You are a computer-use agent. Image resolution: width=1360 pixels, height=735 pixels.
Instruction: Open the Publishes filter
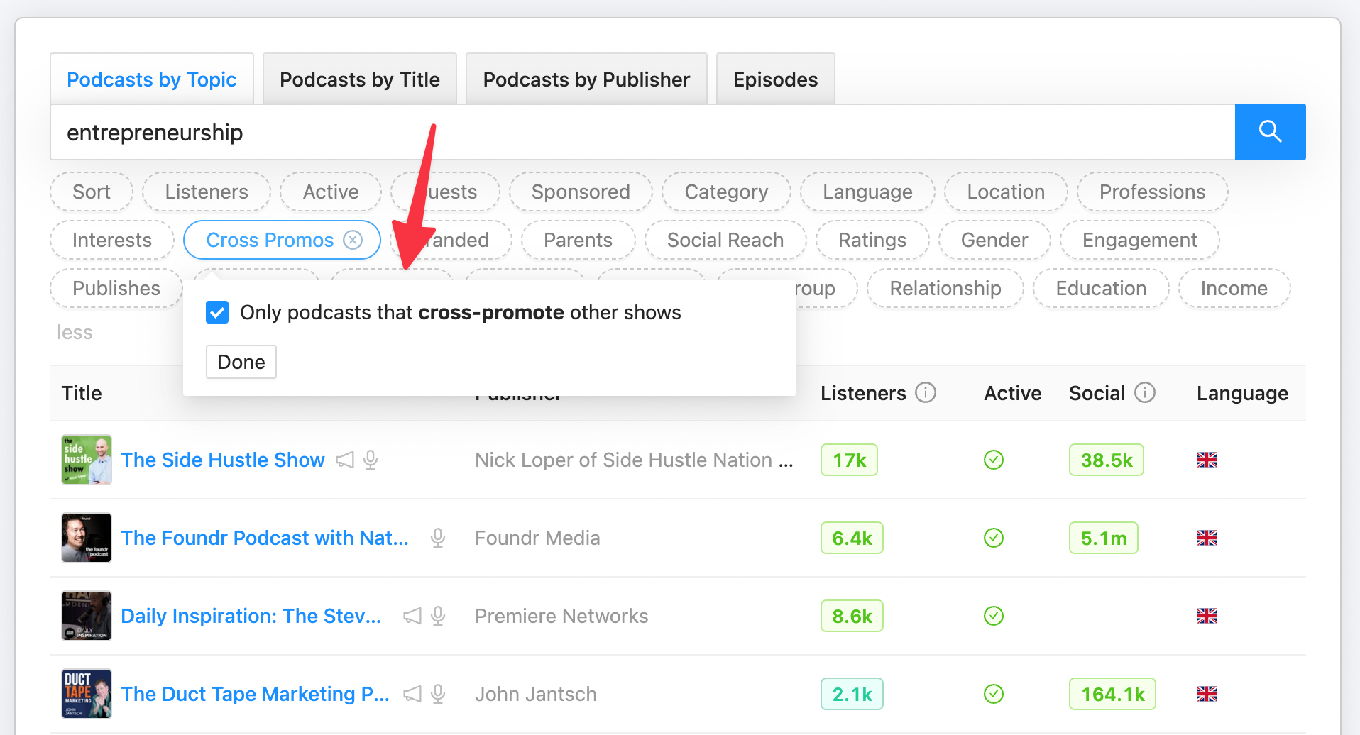tap(116, 288)
